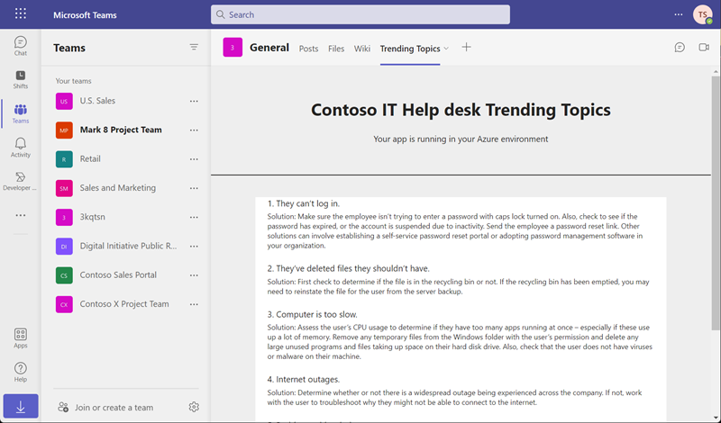Select the 3kqtsn team
The width and height of the screenshot is (721, 423).
[93, 217]
